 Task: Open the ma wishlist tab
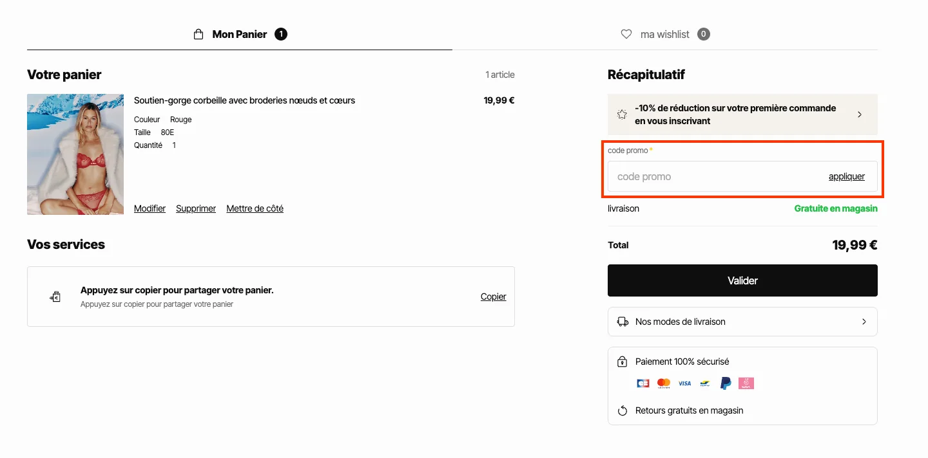click(664, 34)
